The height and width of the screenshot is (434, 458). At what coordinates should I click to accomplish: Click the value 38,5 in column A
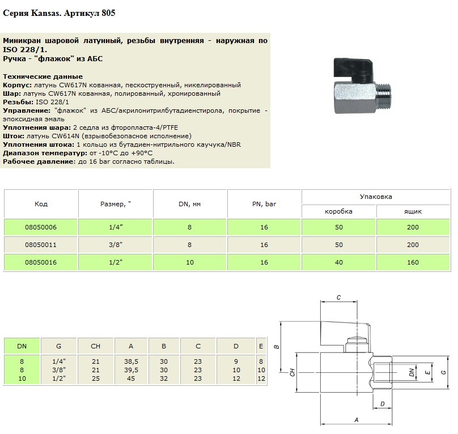[x=131, y=361]
